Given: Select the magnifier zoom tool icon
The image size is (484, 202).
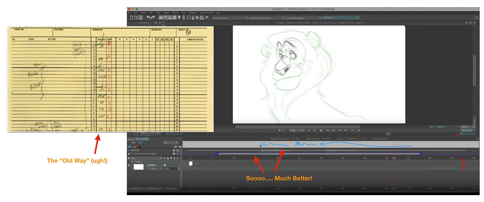Looking at the screenshot, I should click(x=189, y=18).
